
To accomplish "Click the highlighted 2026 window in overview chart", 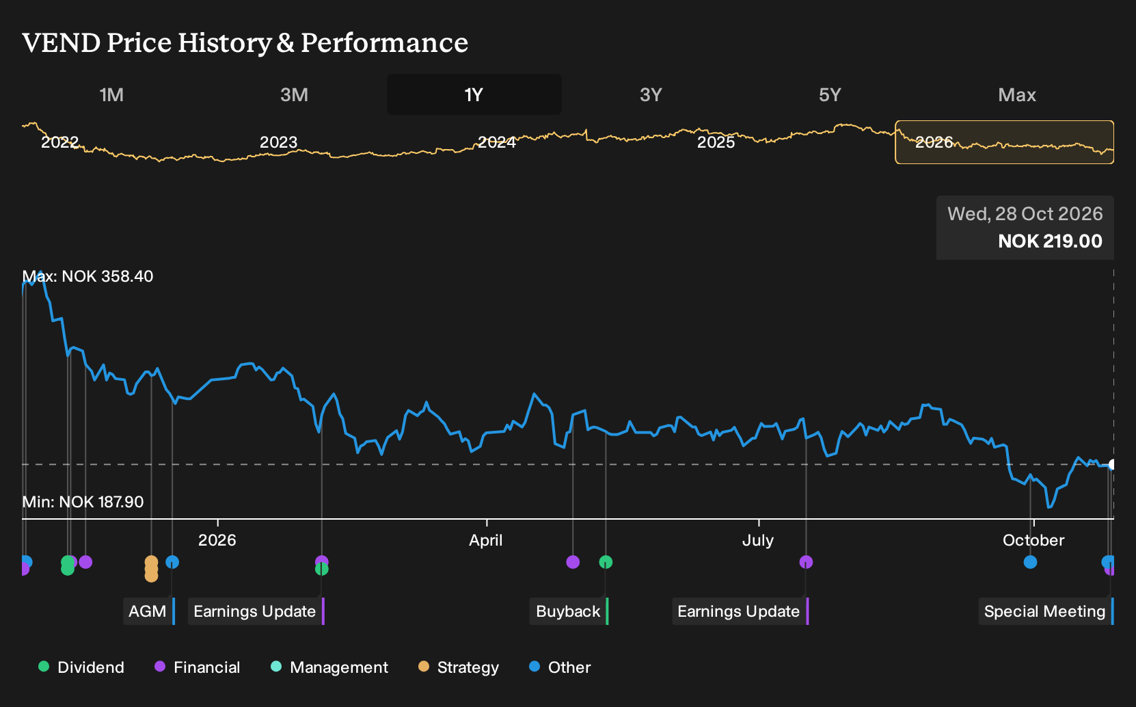I will 1004,142.
